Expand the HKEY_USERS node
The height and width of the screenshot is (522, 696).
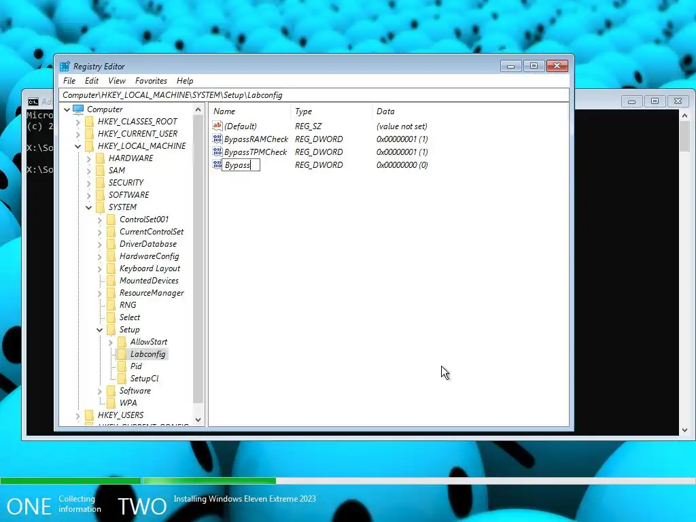[x=78, y=415]
